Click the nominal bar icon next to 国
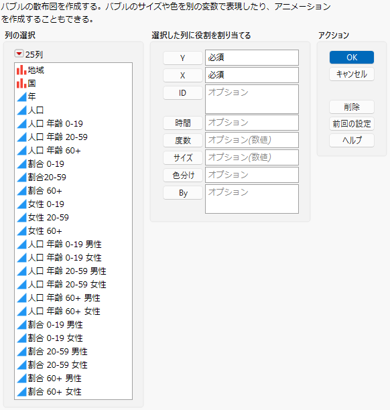 point(21,84)
